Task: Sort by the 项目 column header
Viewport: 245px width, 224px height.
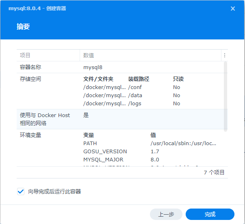Action: (25, 55)
